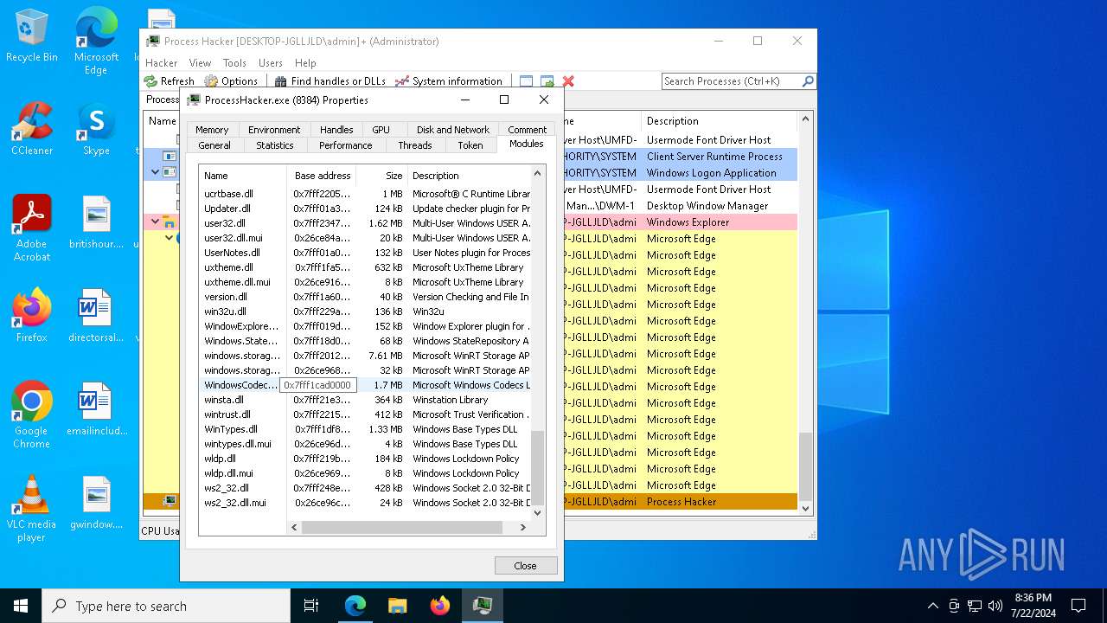1107x623 pixels.
Task: Open Options from the toolbar
Action: tap(231, 81)
